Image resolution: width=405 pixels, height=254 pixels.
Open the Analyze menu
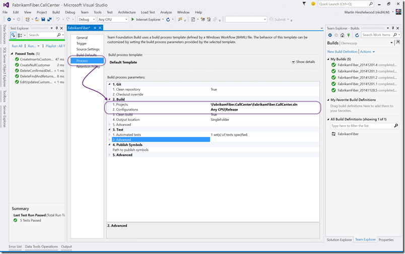[166, 12]
